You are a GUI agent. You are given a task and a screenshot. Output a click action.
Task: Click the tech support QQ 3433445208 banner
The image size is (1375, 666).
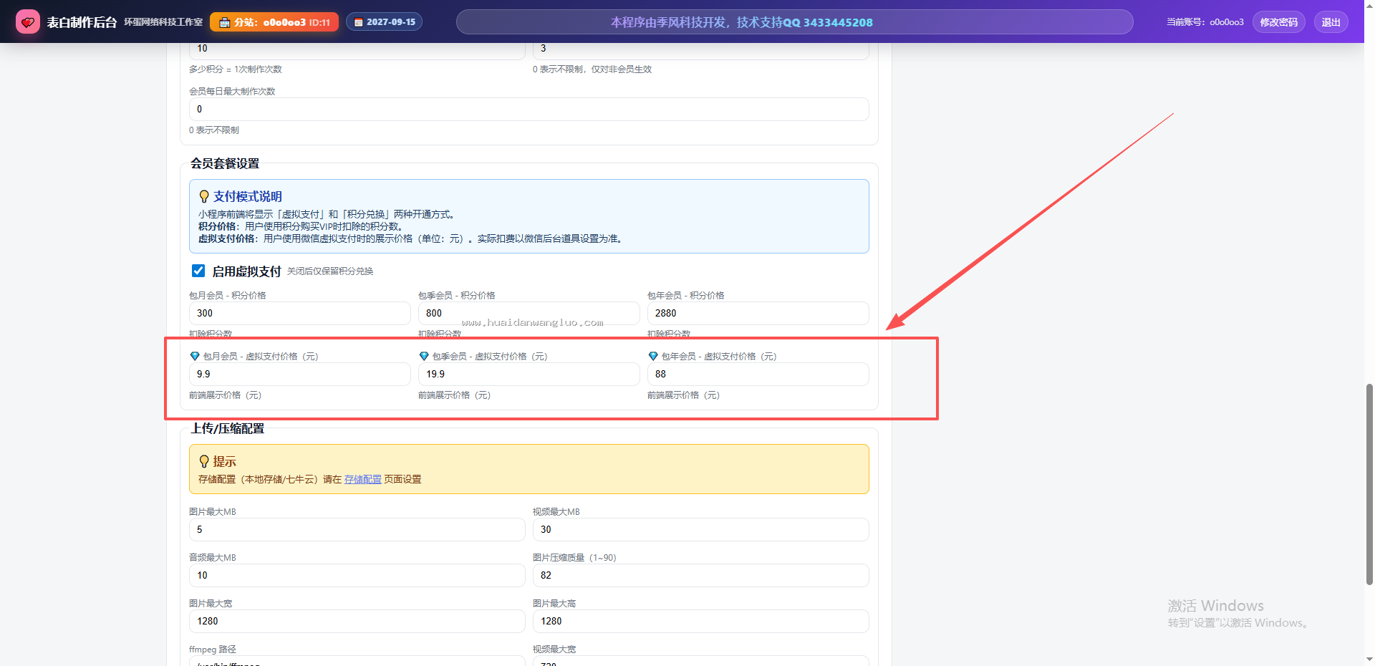[795, 22]
